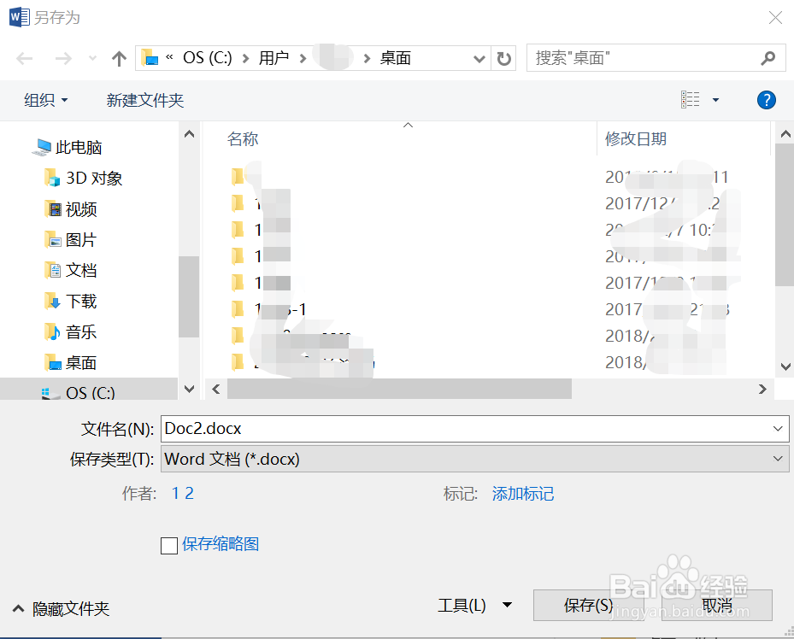Expand the chevron after 桌面 in the breadcrumb
Viewport: 794px width, 639px height.
coord(479,57)
